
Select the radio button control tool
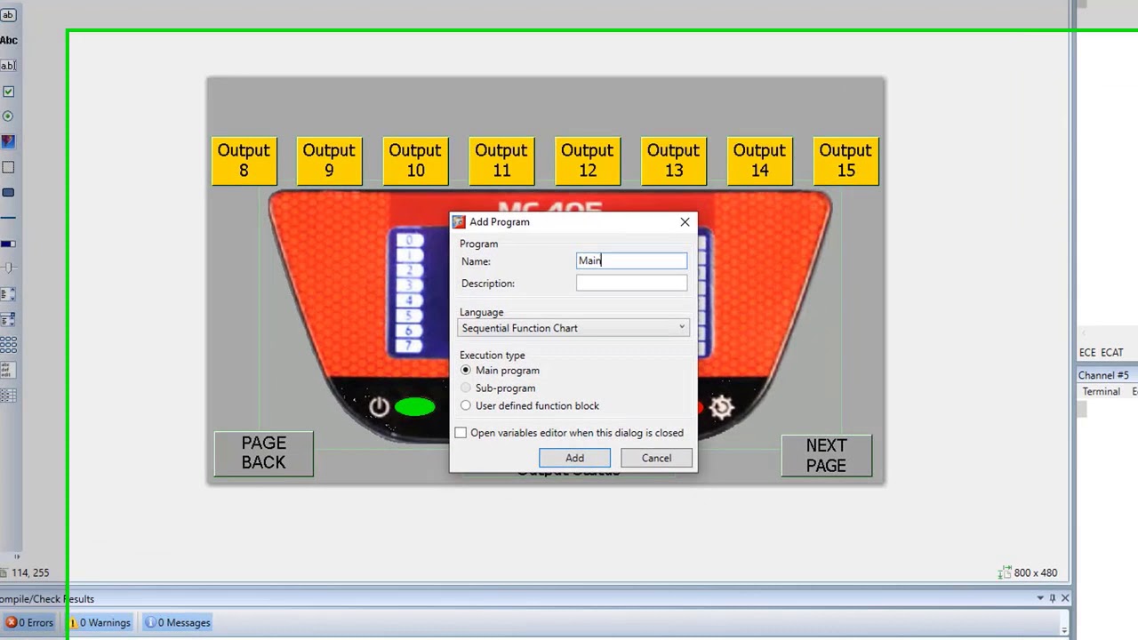pos(8,116)
